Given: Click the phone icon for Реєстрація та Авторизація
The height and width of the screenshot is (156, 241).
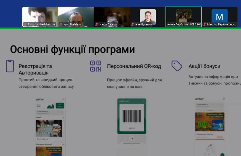Looking at the screenshot, I should (10, 66).
